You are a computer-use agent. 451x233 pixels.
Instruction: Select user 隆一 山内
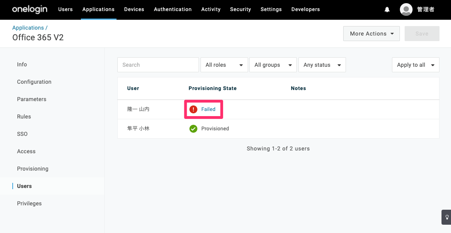point(138,109)
